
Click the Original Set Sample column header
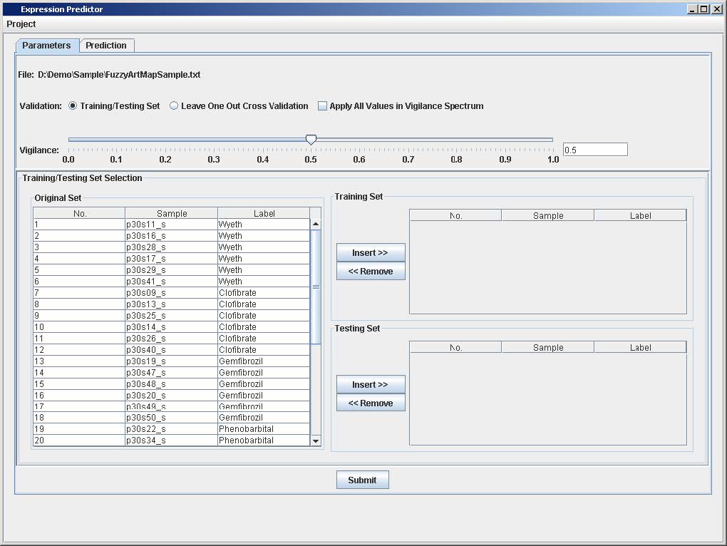tap(172, 213)
